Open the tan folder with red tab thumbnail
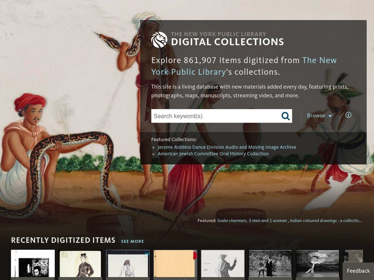This screenshot has width=374, height=280. 175,264
